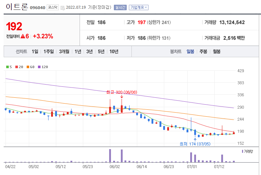The image size is (261, 175).
Task: Click the 하한가 131 lower limit text
Action: (158, 38)
